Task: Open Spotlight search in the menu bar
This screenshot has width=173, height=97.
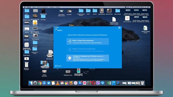Action: point(146,7)
